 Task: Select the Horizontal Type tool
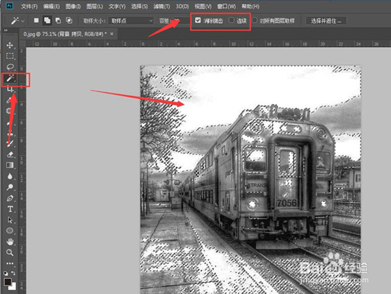pos(10,209)
